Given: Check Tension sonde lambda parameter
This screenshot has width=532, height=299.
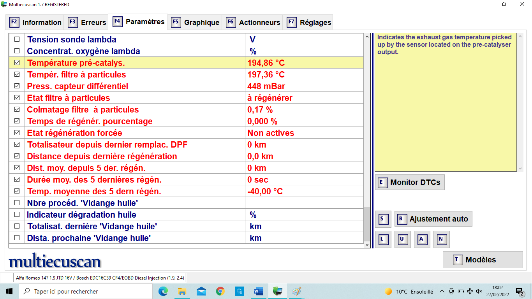Looking at the screenshot, I should click(17, 39).
